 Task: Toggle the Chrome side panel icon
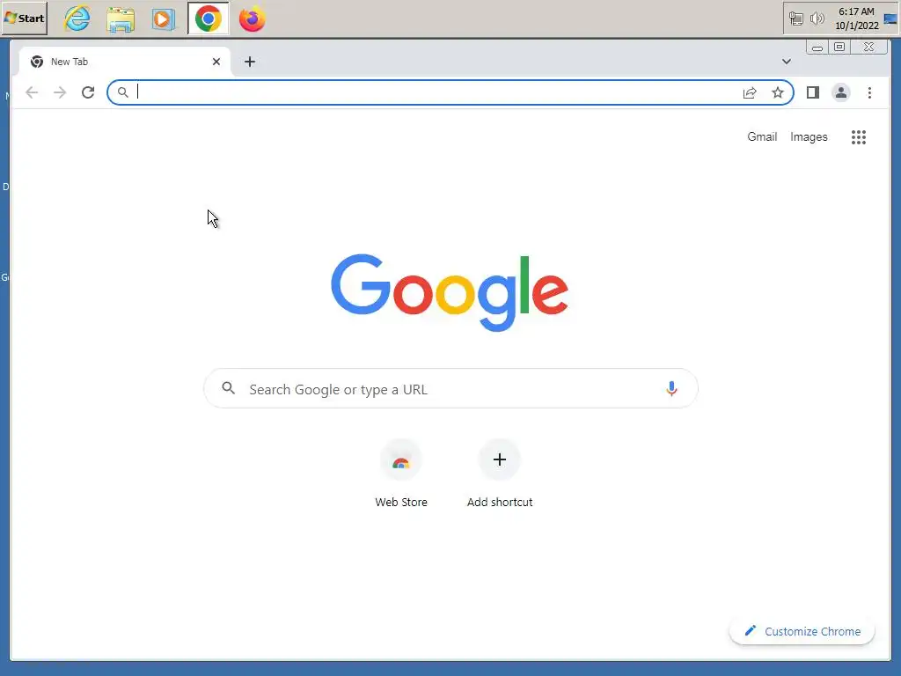click(812, 92)
